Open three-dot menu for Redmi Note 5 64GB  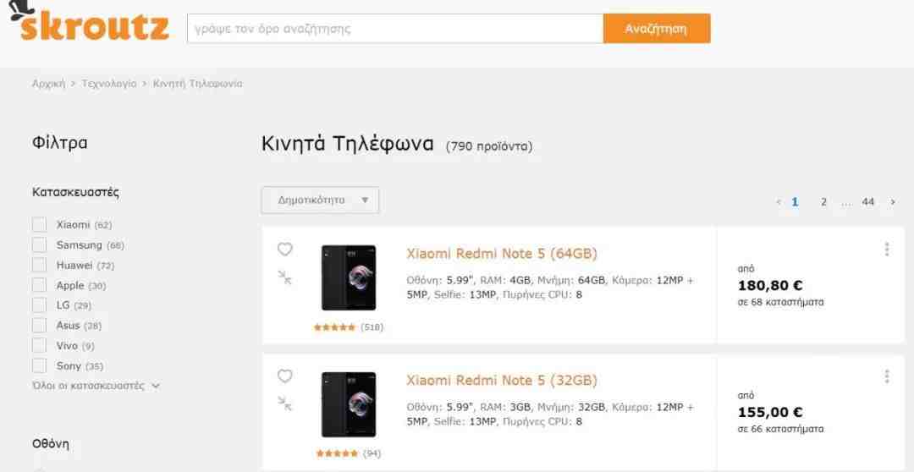click(887, 250)
